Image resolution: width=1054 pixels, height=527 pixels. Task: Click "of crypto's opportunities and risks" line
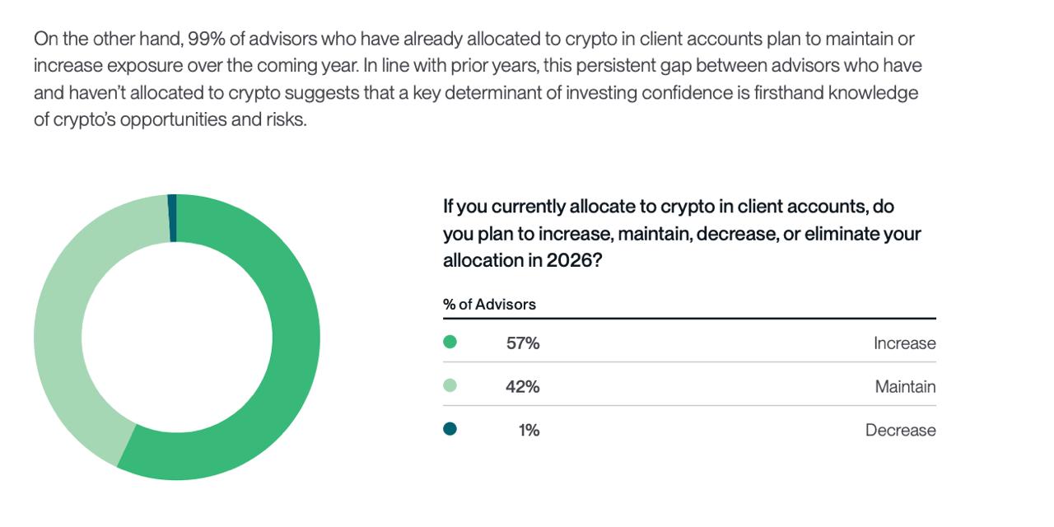coord(170,119)
